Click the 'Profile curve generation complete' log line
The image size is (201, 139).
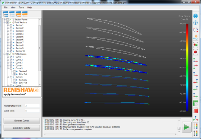pyautogui.click(x=68, y=129)
